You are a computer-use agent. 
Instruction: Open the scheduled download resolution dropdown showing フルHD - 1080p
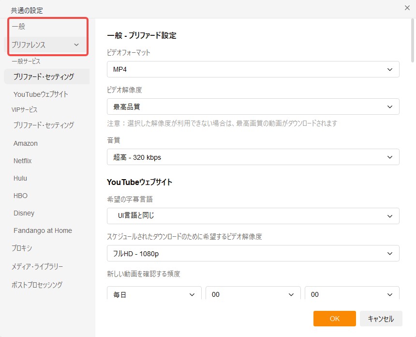(x=253, y=253)
